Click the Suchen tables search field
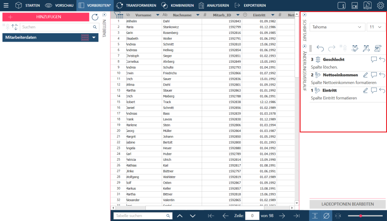 click(x=59, y=27)
